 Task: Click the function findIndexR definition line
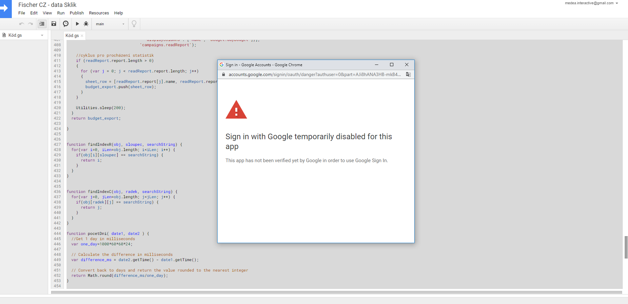(125, 144)
